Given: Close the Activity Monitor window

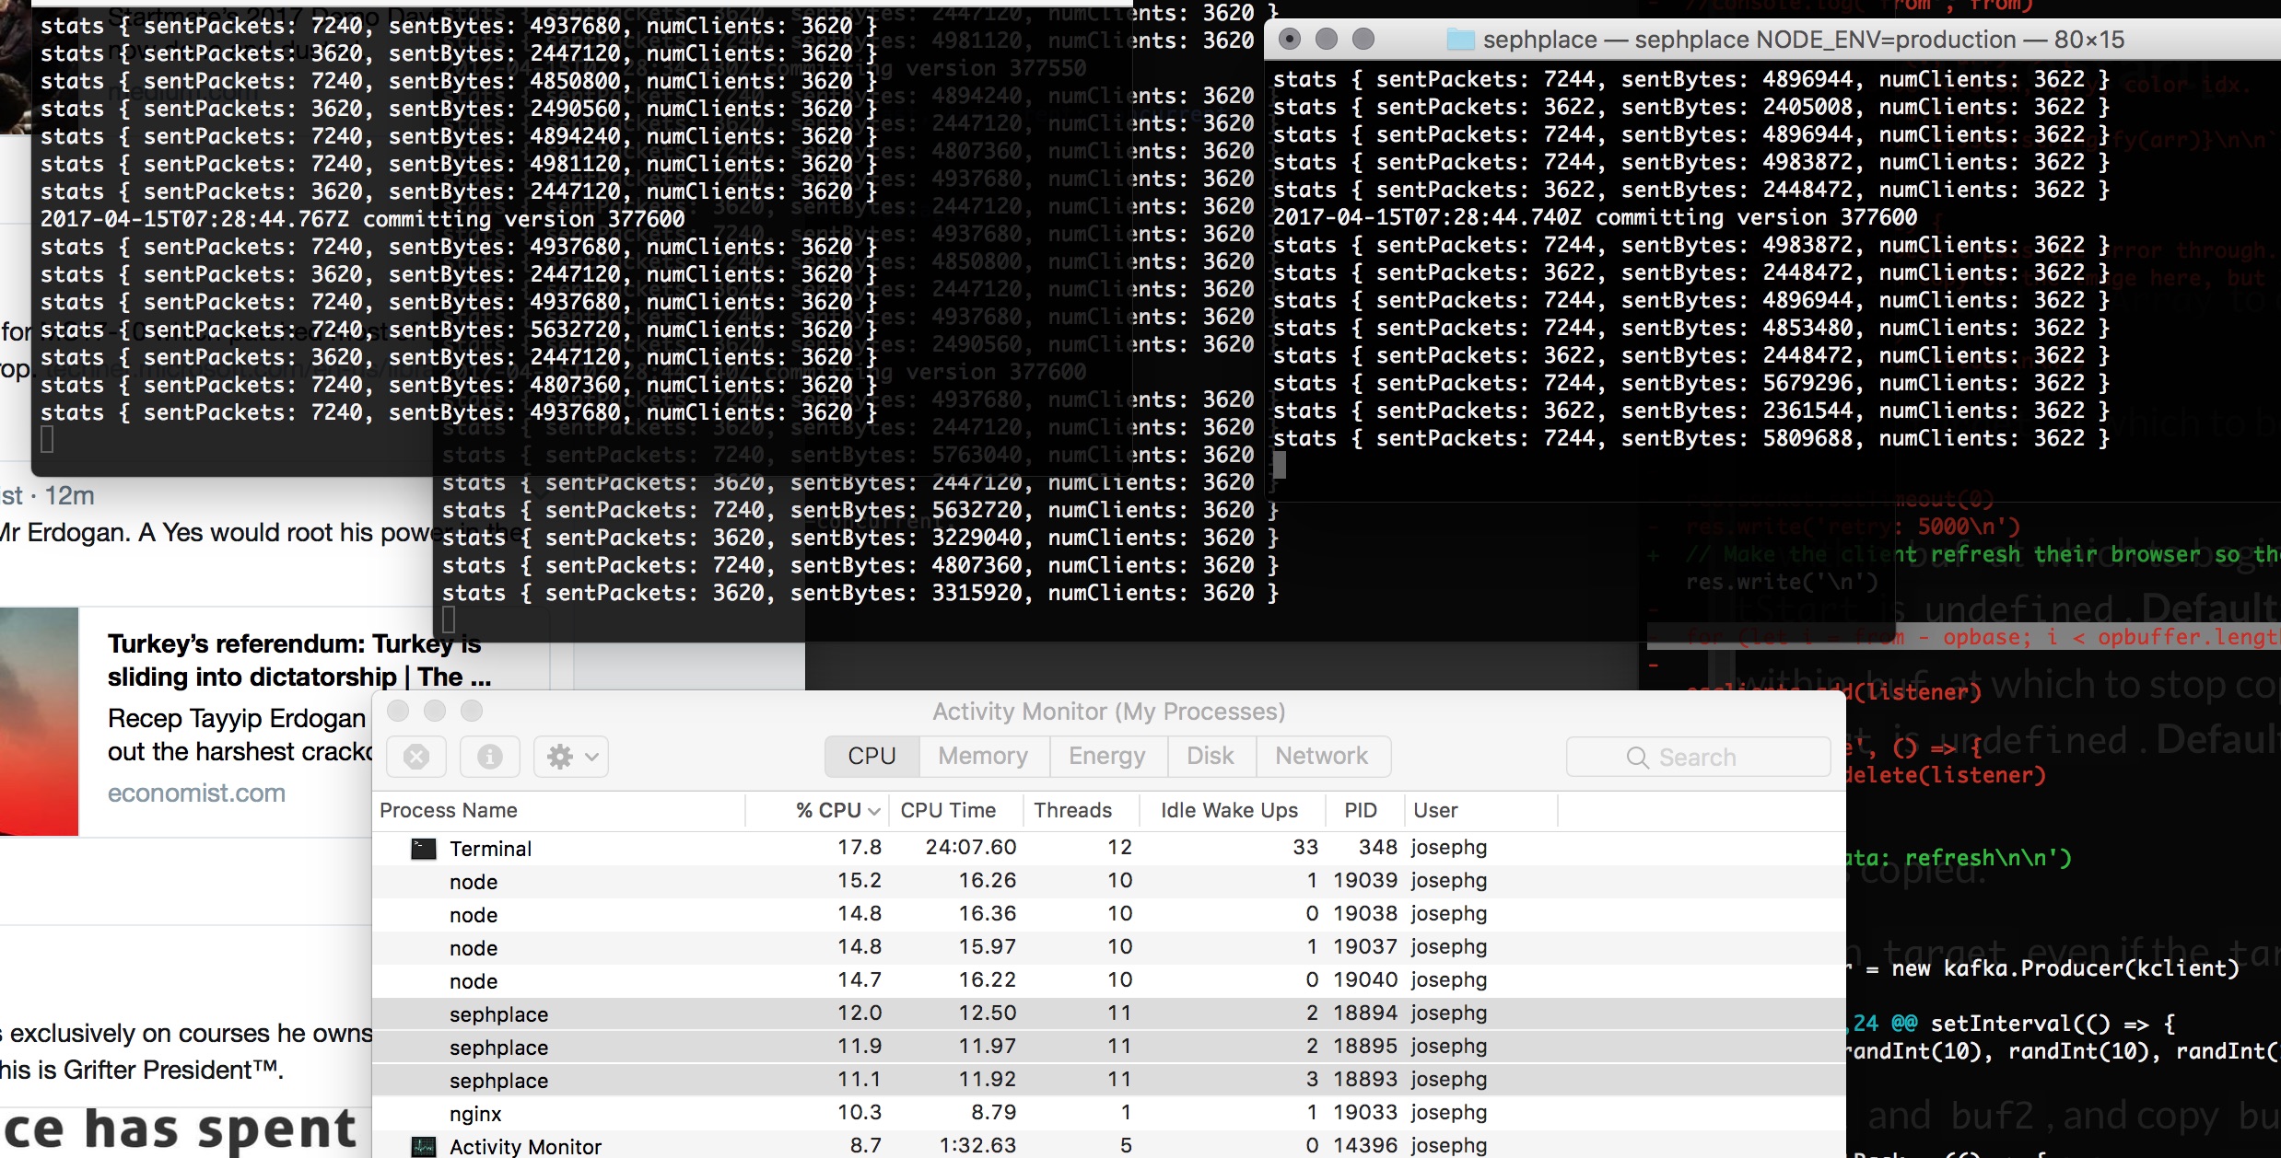Looking at the screenshot, I should [398, 711].
